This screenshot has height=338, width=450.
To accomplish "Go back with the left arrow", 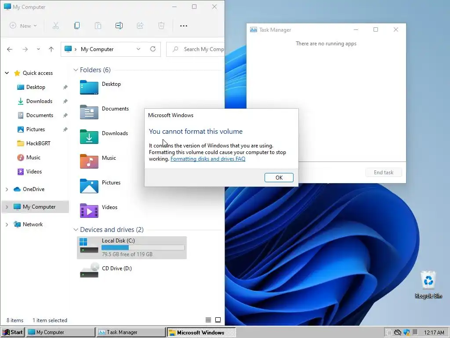I will 10,49.
